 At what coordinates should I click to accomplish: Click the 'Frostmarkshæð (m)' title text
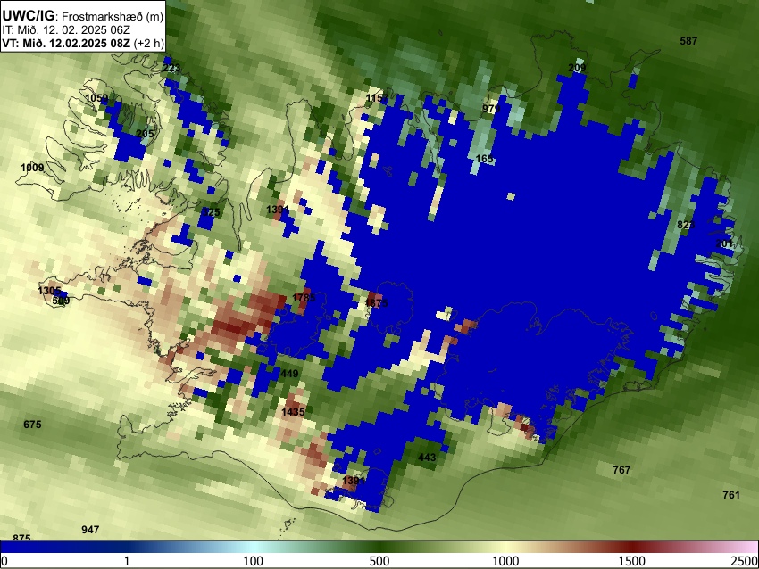click(x=113, y=16)
